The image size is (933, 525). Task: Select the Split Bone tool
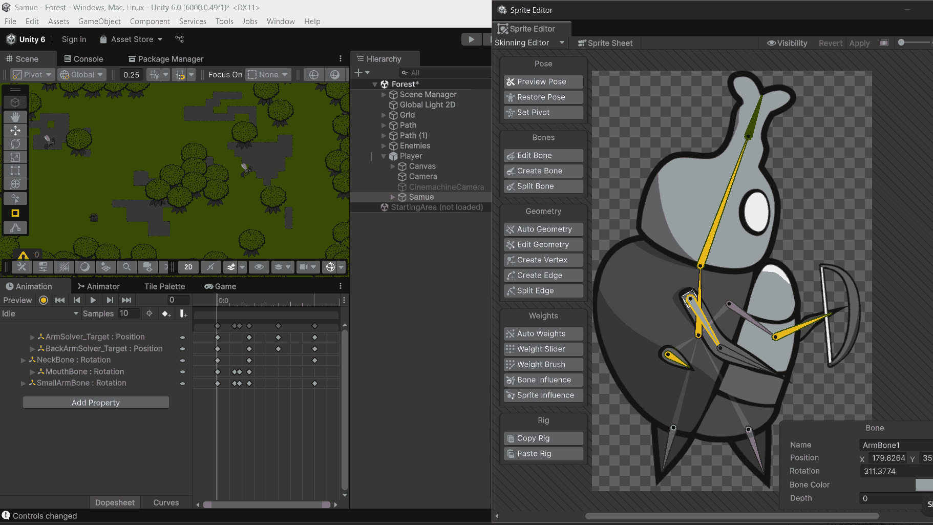pyautogui.click(x=543, y=186)
